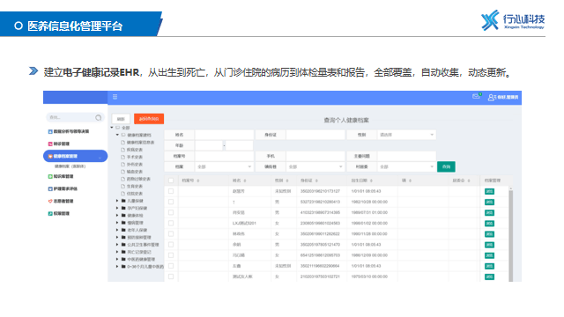Focus the 手机 input field
This screenshot has width=564, height=317.
pyautogui.click(x=315, y=156)
